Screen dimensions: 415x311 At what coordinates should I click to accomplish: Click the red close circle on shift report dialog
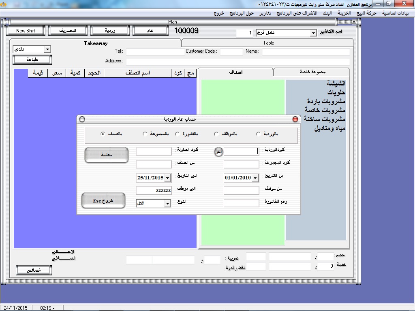295,119
